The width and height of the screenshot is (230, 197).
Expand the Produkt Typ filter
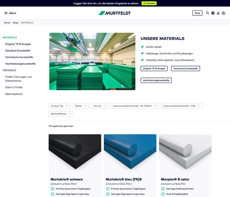coord(59,106)
